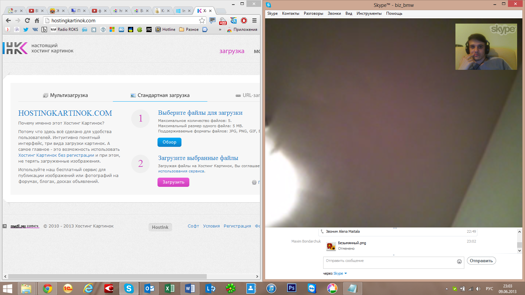
Task: Open the Софт footer link
Action: (x=193, y=226)
